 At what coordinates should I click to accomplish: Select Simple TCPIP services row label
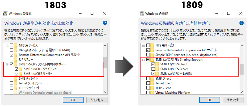[x=186, y=55]
